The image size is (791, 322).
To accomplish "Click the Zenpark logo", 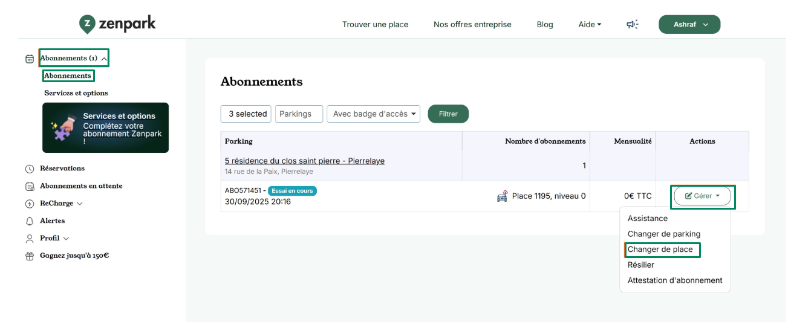I will click(x=118, y=24).
